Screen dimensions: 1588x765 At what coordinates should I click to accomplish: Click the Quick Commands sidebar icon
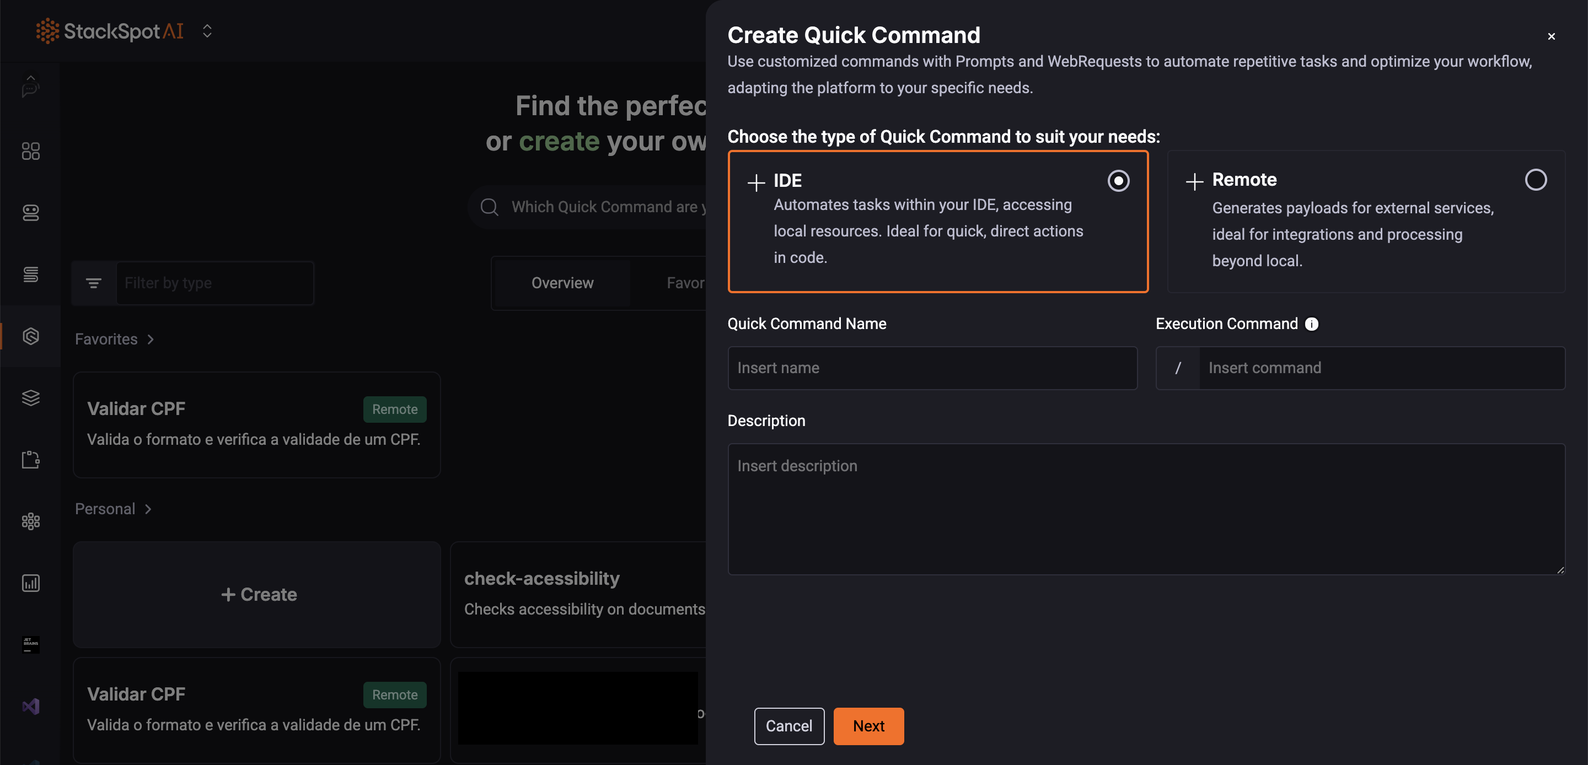(31, 336)
